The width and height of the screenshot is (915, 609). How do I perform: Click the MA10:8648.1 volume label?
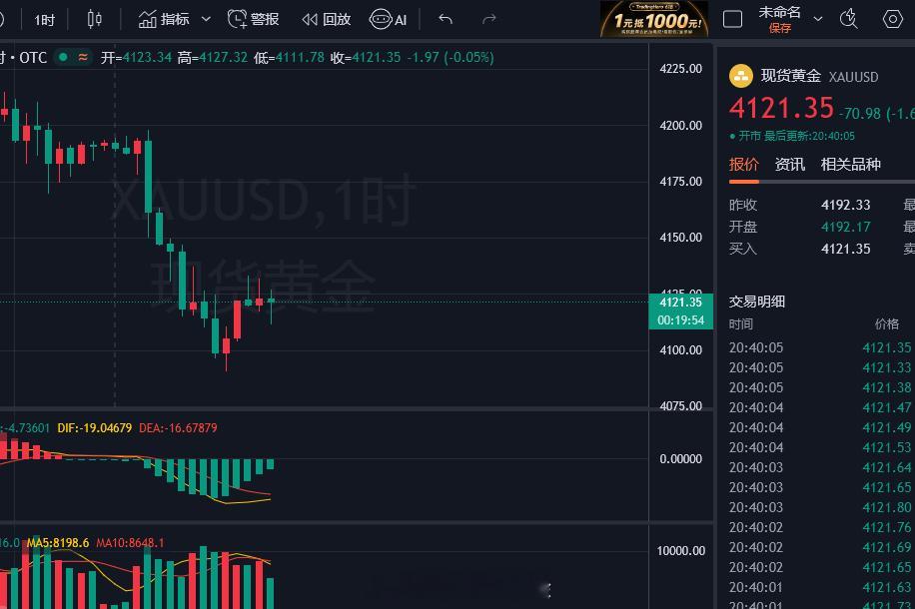(130, 543)
